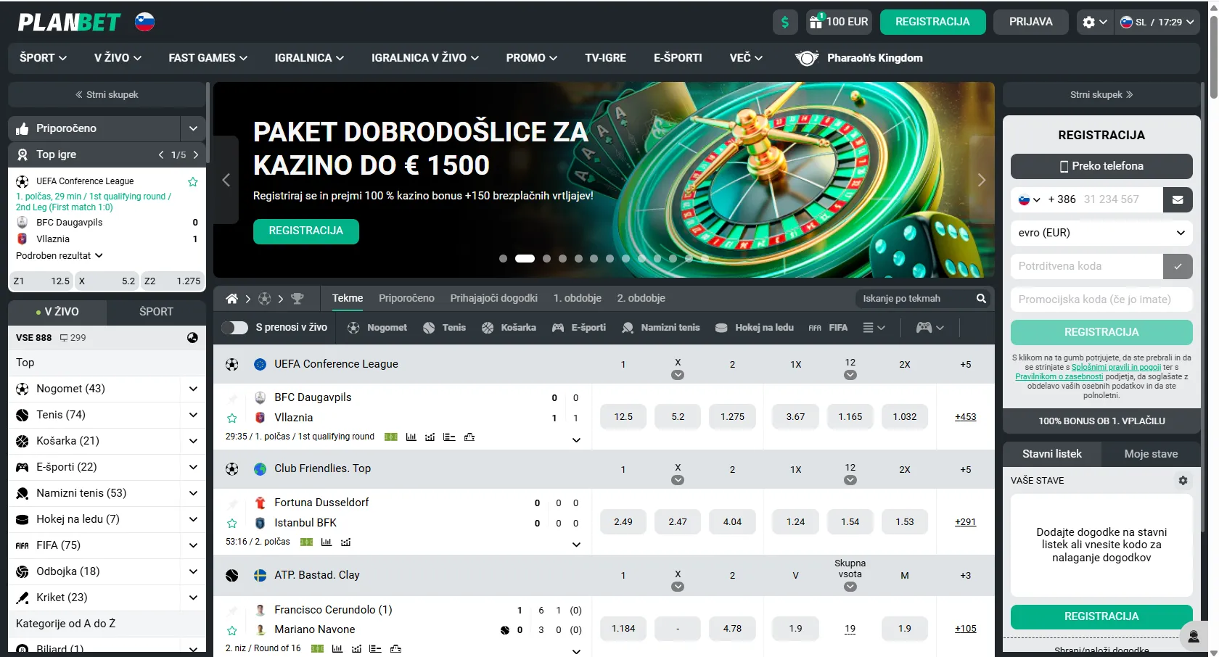Open the TV-IGRE menu item

point(605,58)
